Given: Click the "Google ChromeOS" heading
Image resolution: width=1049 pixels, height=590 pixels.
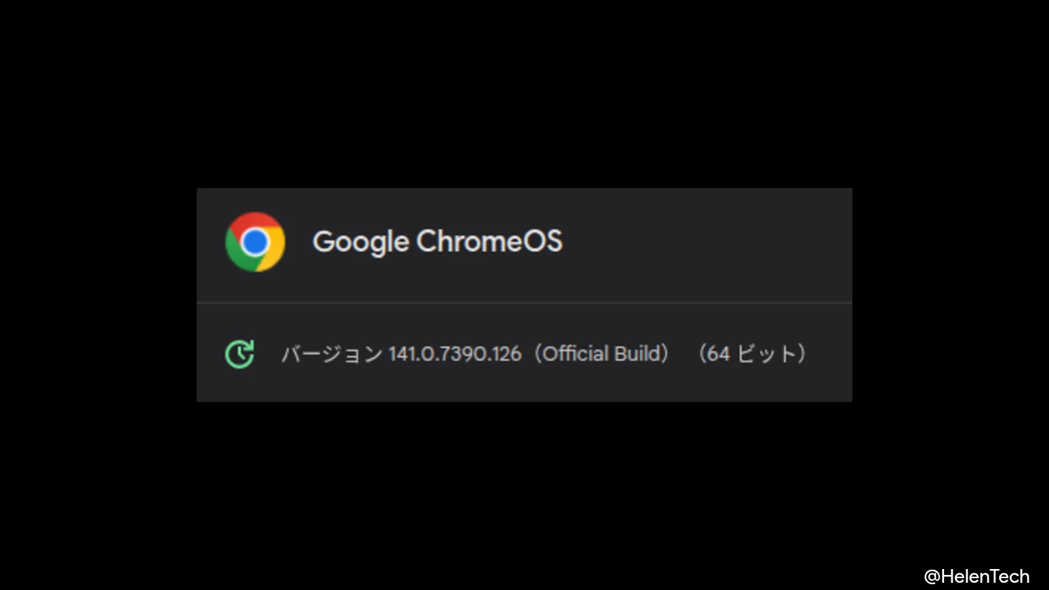Looking at the screenshot, I should pyautogui.click(x=437, y=242).
